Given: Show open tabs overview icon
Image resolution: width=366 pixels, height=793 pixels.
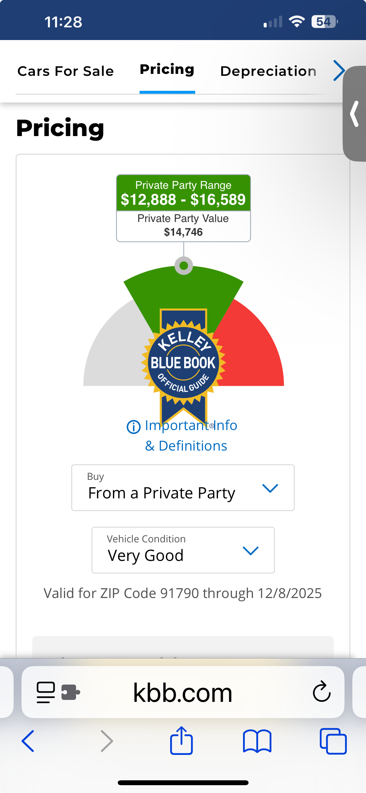Looking at the screenshot, I should tap(333, 741).
